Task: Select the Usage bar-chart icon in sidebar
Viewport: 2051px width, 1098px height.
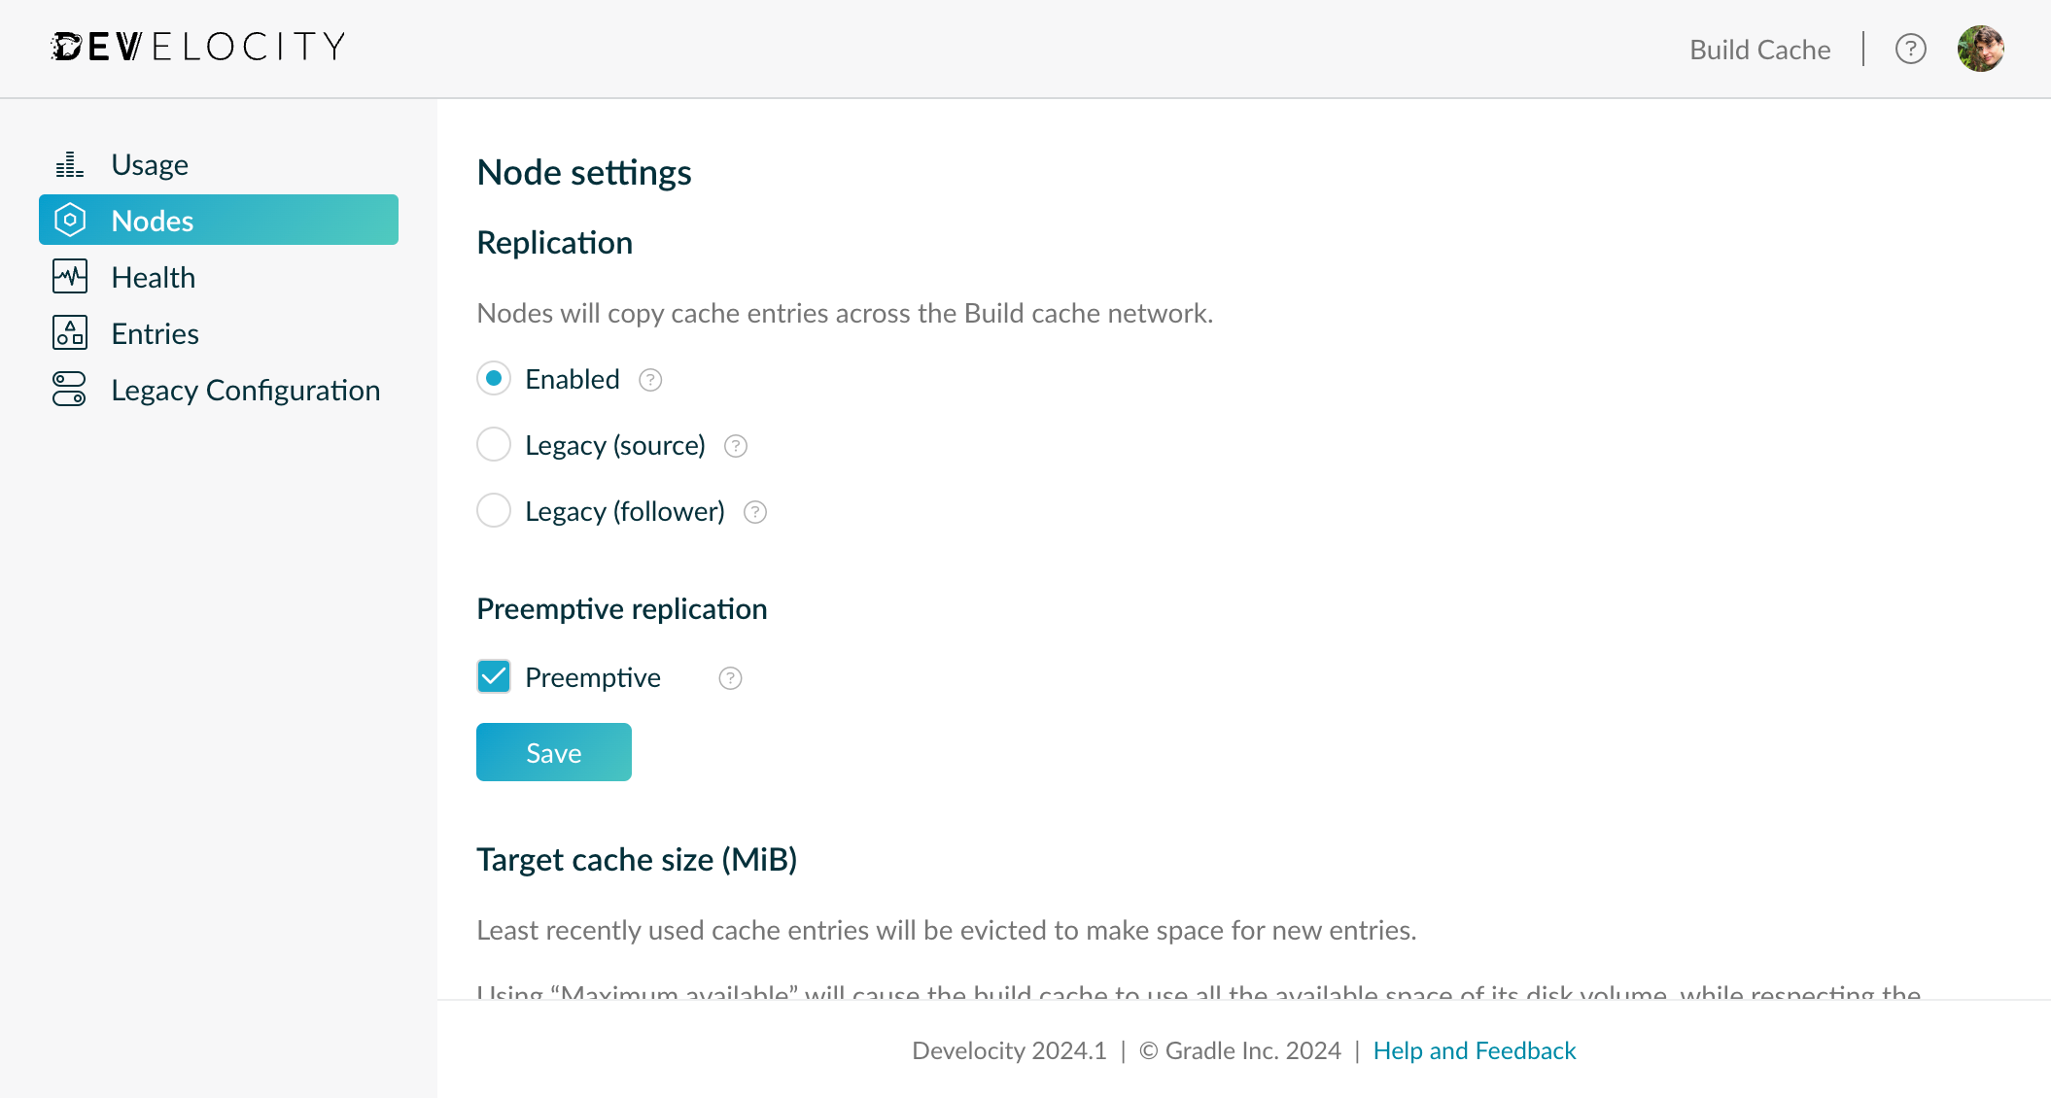Action: 69,163
